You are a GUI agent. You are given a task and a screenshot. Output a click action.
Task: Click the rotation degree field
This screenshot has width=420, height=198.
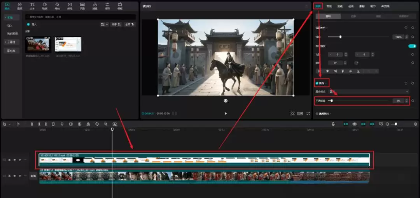[336, 63]
